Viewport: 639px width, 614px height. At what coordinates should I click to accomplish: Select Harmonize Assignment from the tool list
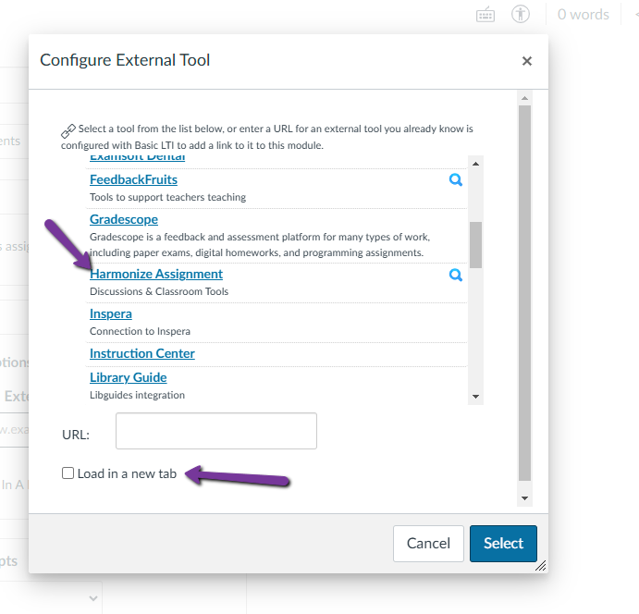click(155, 274)
